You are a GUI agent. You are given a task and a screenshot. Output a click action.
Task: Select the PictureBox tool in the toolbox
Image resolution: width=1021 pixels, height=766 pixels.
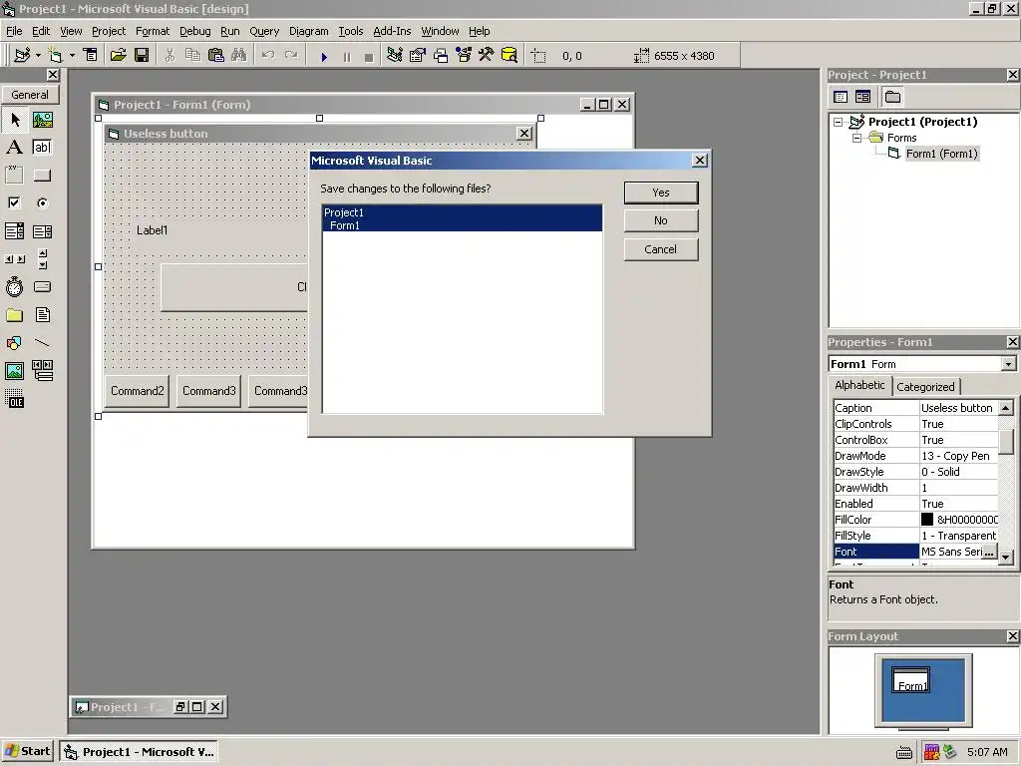(42, 120)
